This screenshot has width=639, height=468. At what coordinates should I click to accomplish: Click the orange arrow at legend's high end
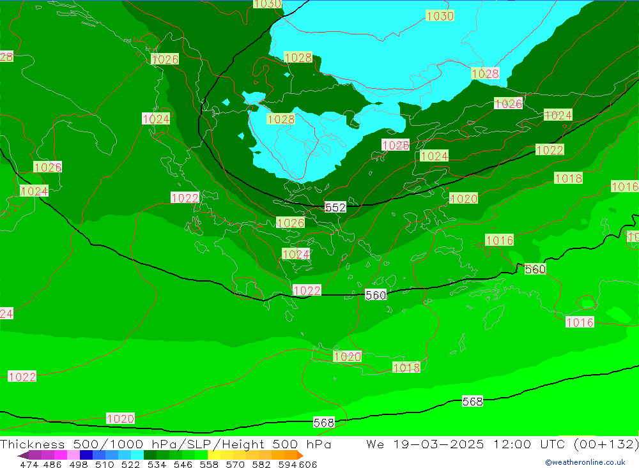300,455
